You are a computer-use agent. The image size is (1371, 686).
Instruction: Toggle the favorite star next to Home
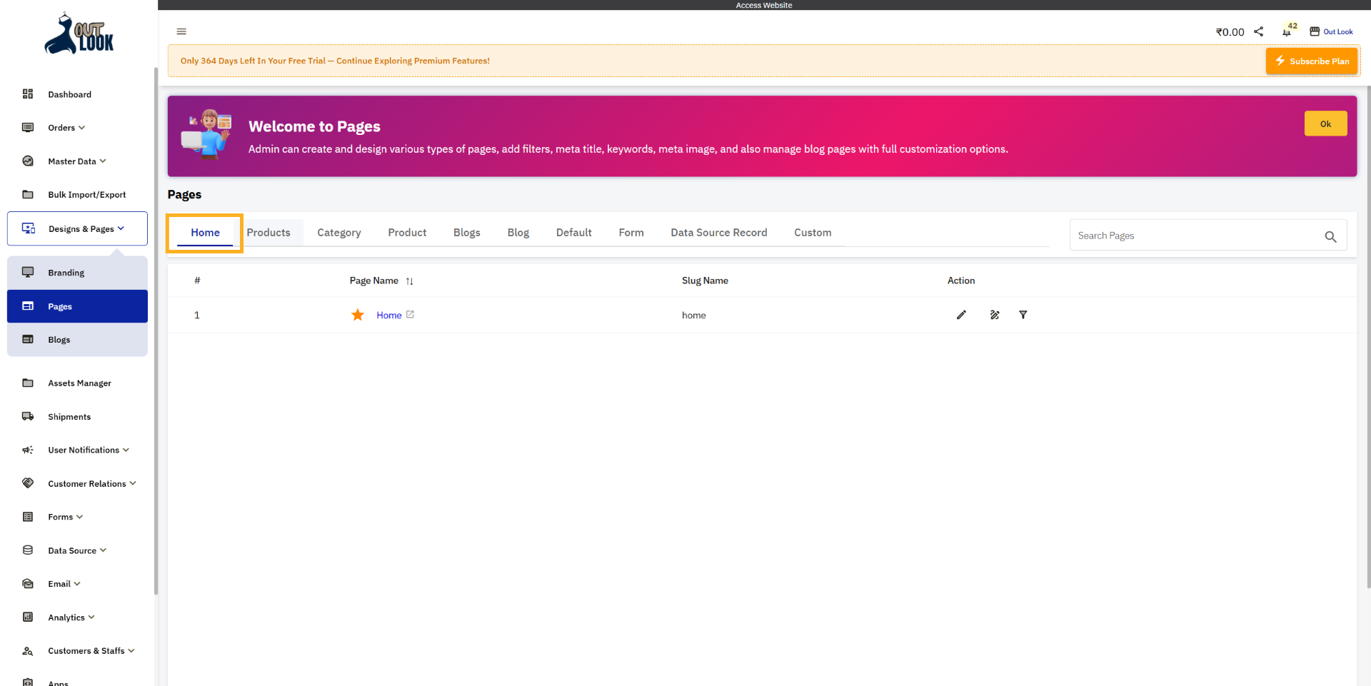357,314
